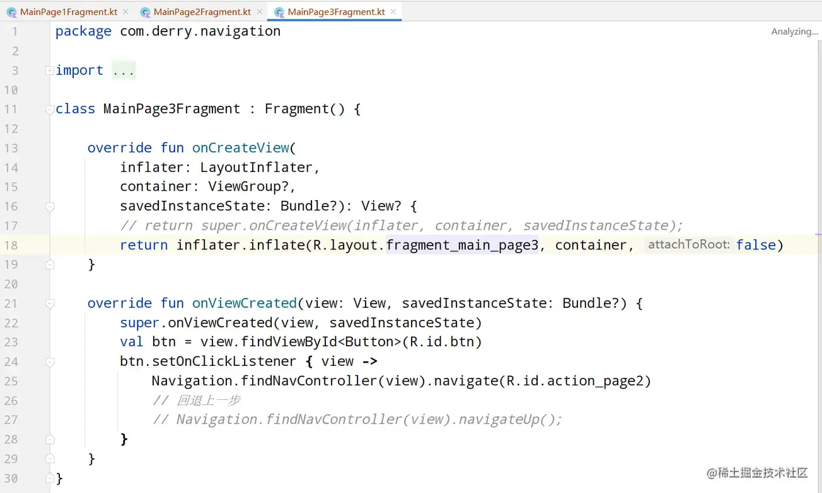Click 'ViewGroup?' type on line 15
Screen dimensions: 822x493
(x=248, y=187)
